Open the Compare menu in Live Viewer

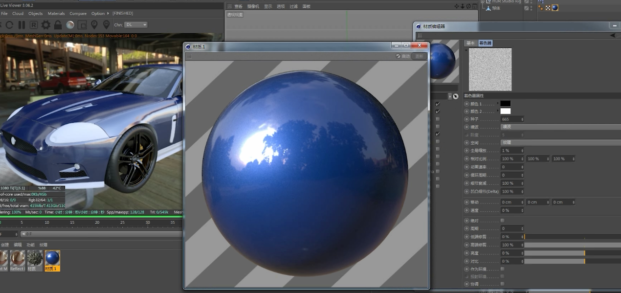click(78, 14)
